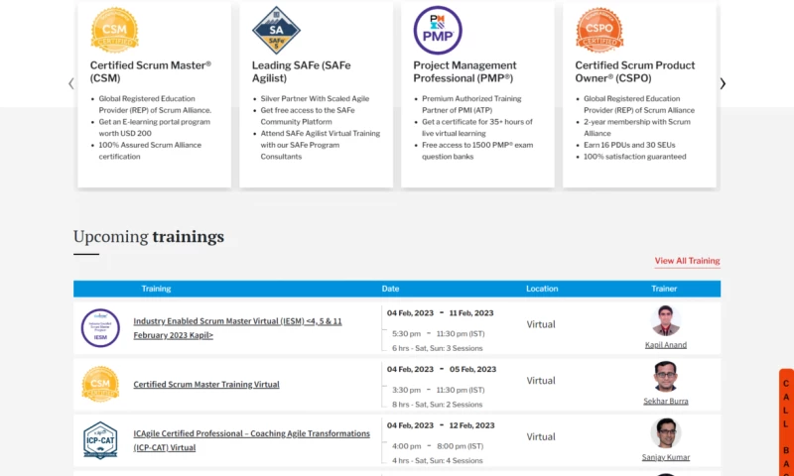Click the CSM certified badge on the Certified Scrum Master card
The width and height of the screenshot is (794, 476).
114,30
